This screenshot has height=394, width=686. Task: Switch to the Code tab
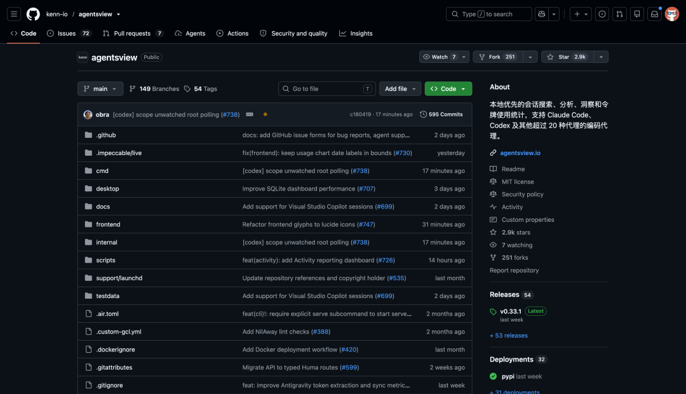click(24, 33)
